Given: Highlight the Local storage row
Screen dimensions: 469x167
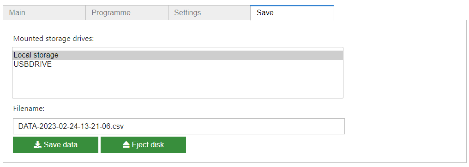Looking at the screenshot, I should click(178, 55).
